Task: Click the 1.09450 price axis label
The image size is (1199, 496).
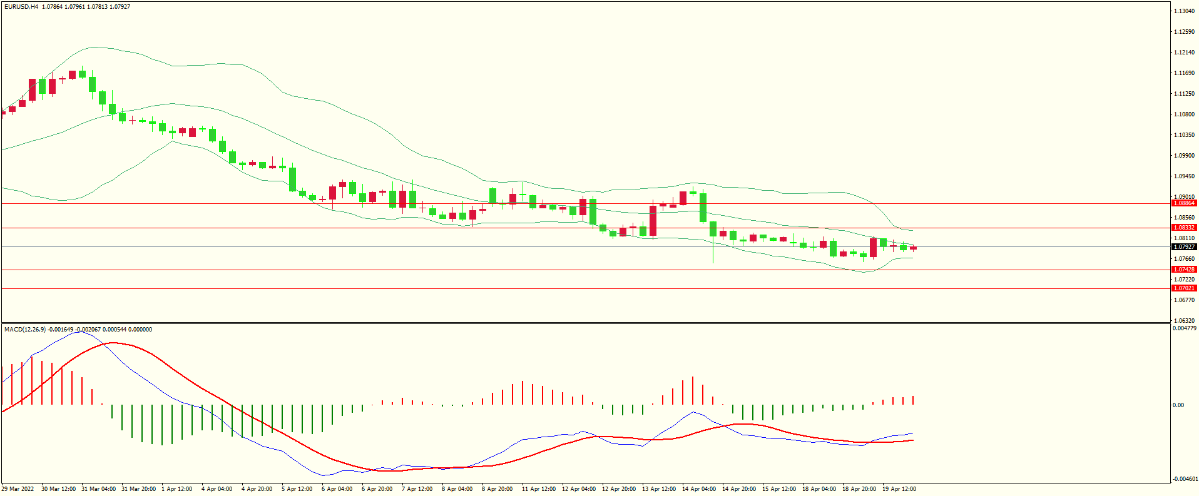Action: coord(1185,176)
